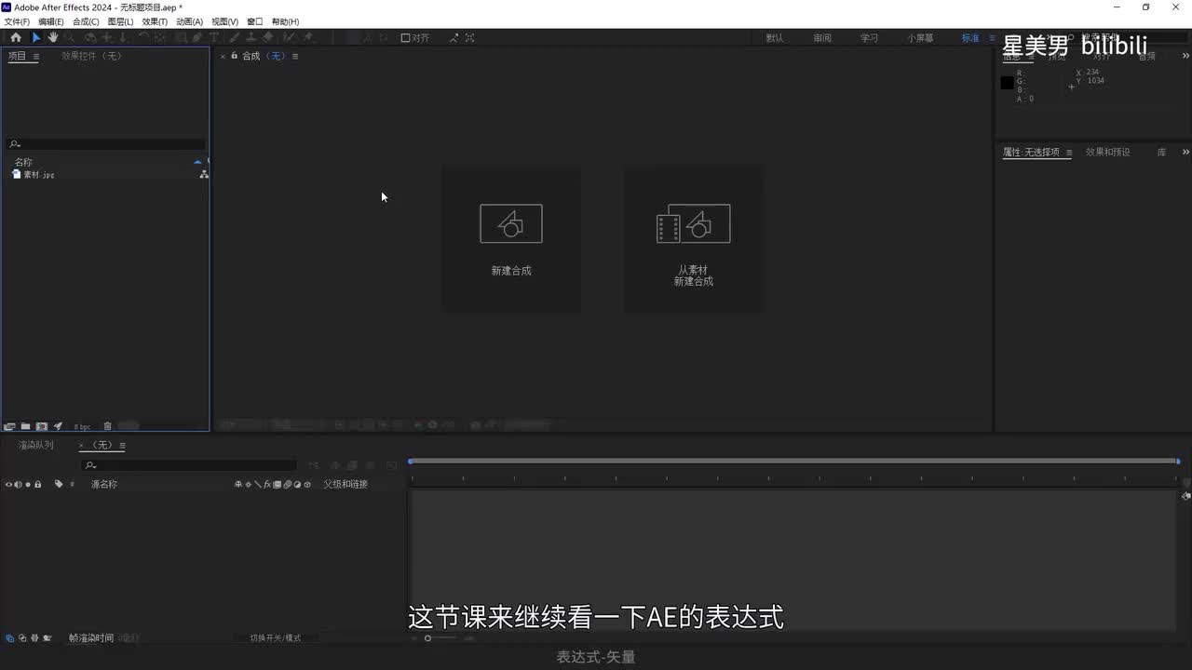Switch to the 学习 workspace

[869, 38]
